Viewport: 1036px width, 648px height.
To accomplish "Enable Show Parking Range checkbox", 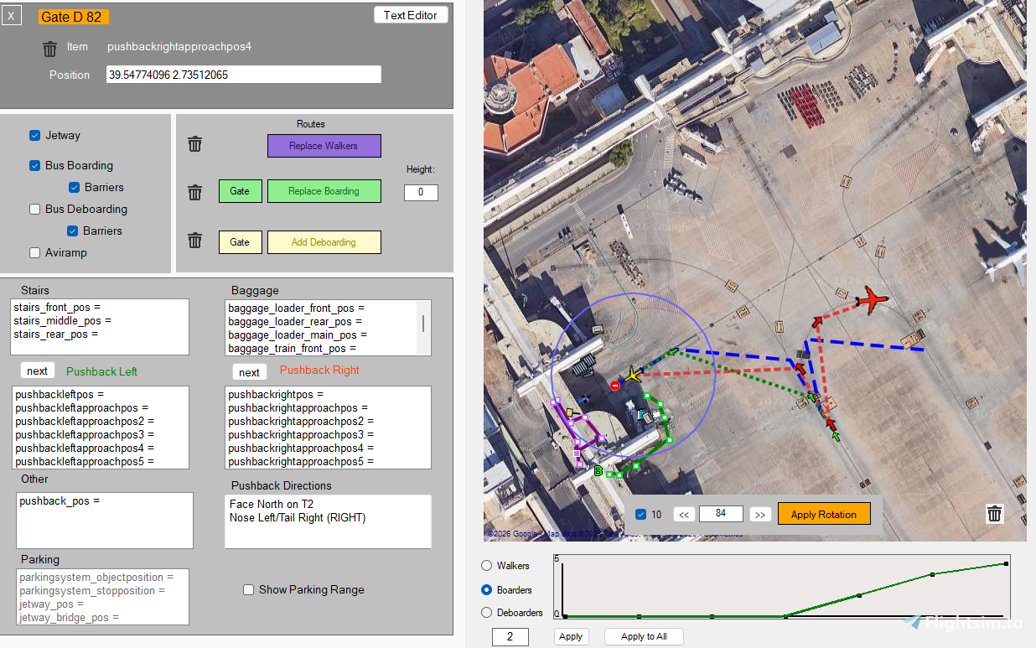I will tap(248, 589).
